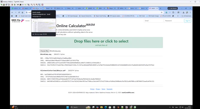The image size is (200, 109).
Task: Open Claude Code bookmark
Action: tap(25, 16)
